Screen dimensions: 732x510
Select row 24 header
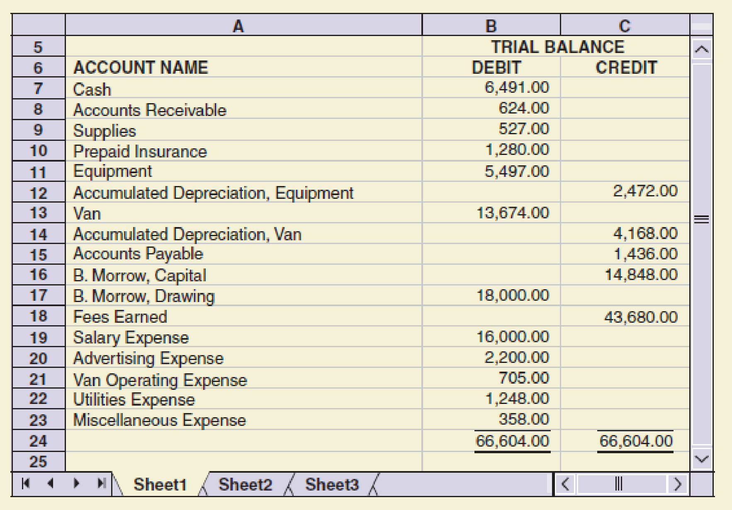[38, 441]
